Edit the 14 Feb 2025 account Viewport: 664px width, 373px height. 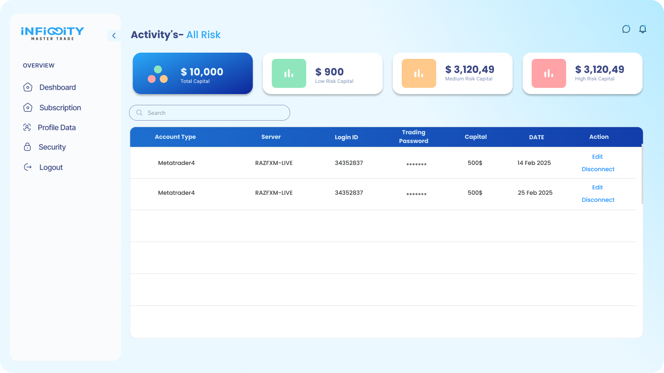click(x=598, y=157)
